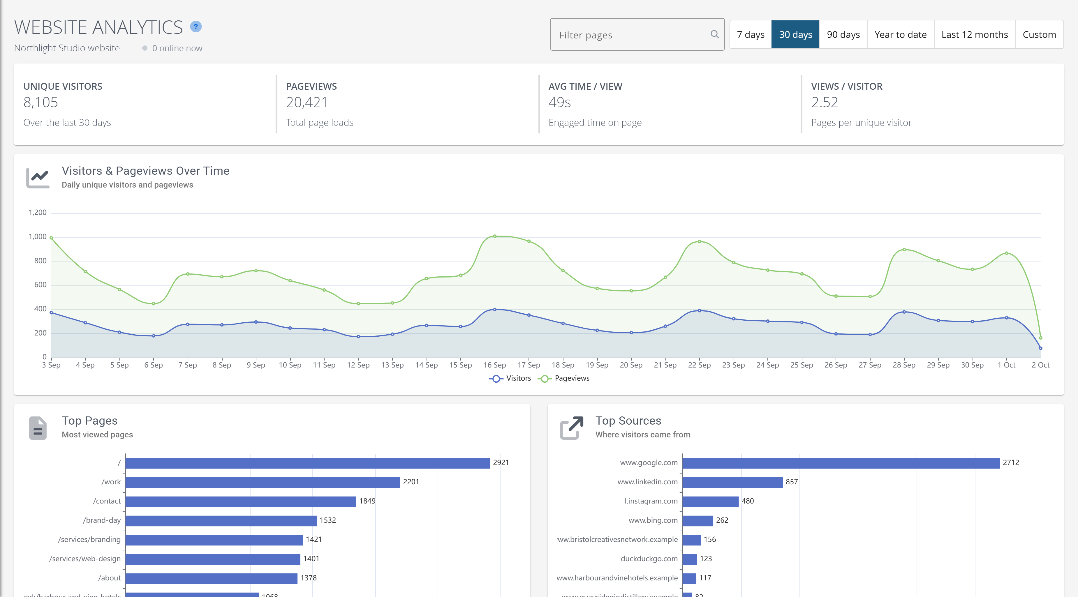Click the /work page label
Screen dimensions: 1078x597
coord(111,482)
